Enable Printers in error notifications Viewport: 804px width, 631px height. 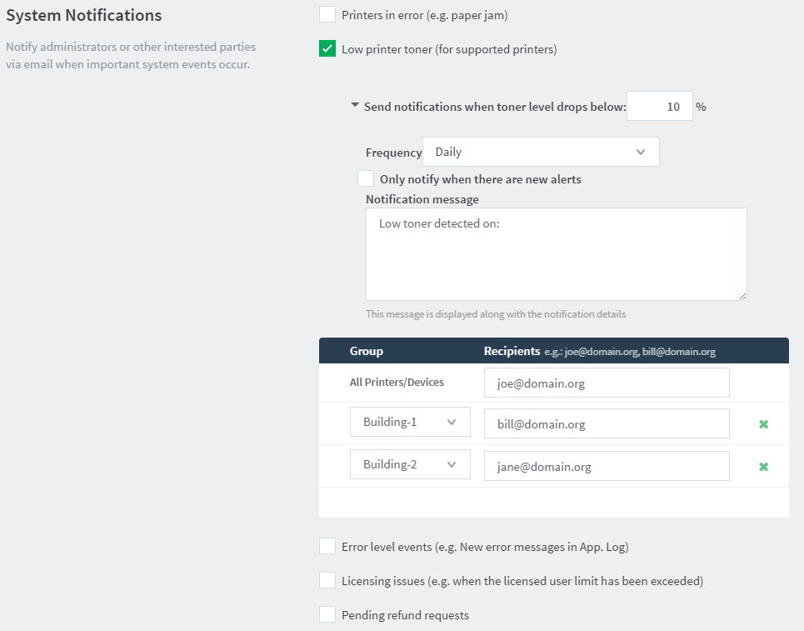coord(327,14)
